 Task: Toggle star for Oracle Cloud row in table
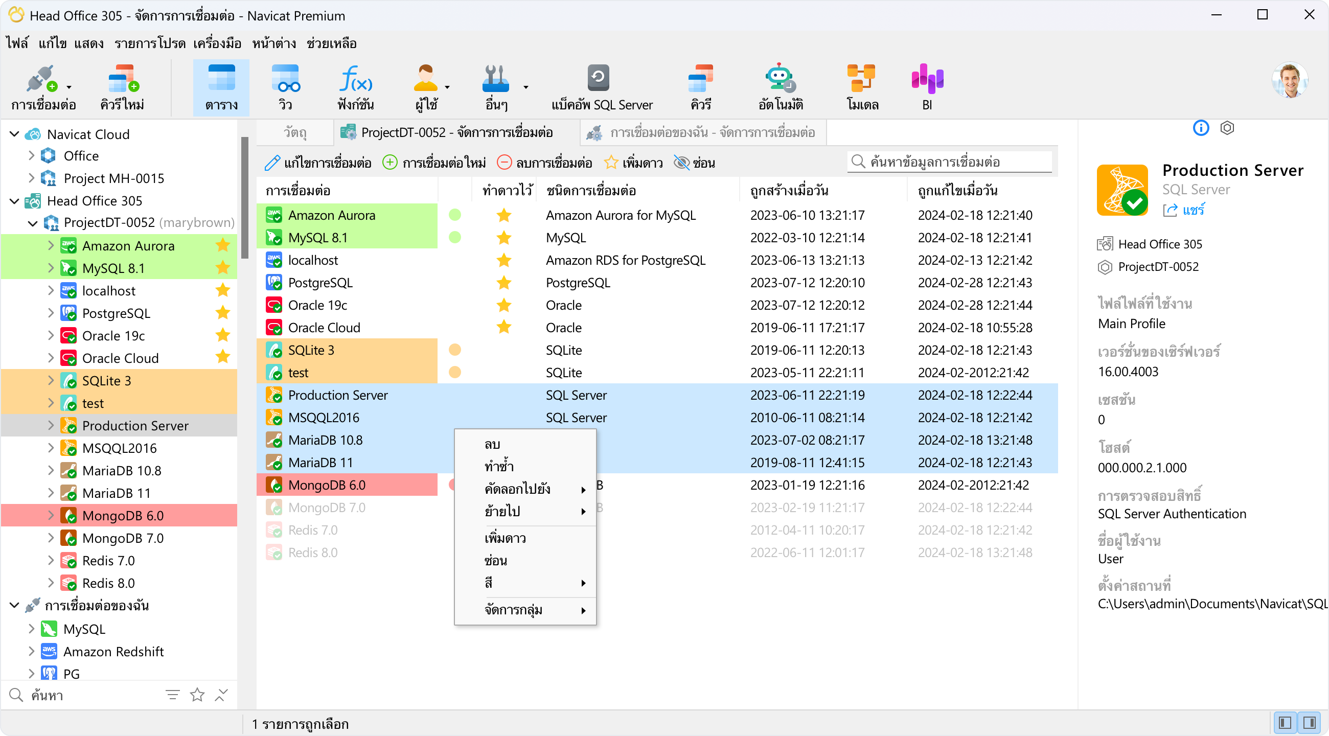503,328
